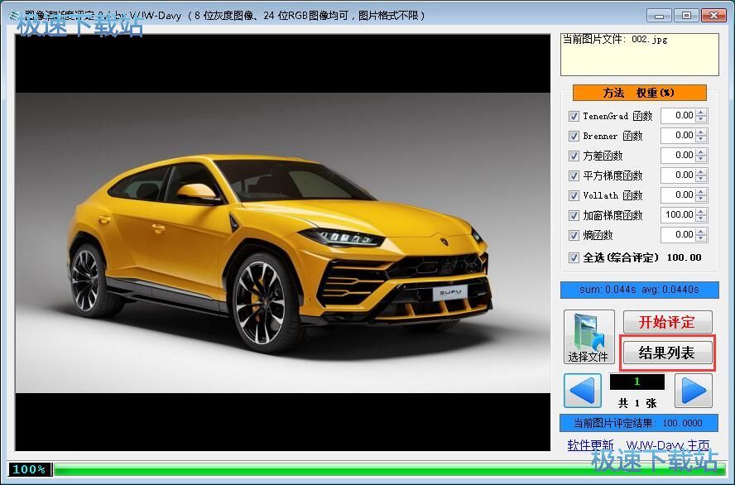Viewport: 735px width, 485px height.
Task: Decrease 熵函数 weight with down arrow
Action: coord(701,238)
